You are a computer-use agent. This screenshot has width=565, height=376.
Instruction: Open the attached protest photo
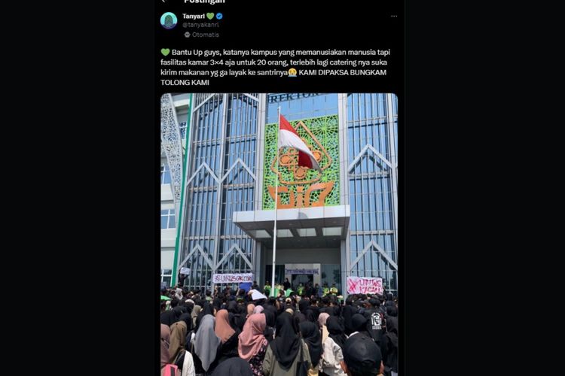tap(279, 235)
